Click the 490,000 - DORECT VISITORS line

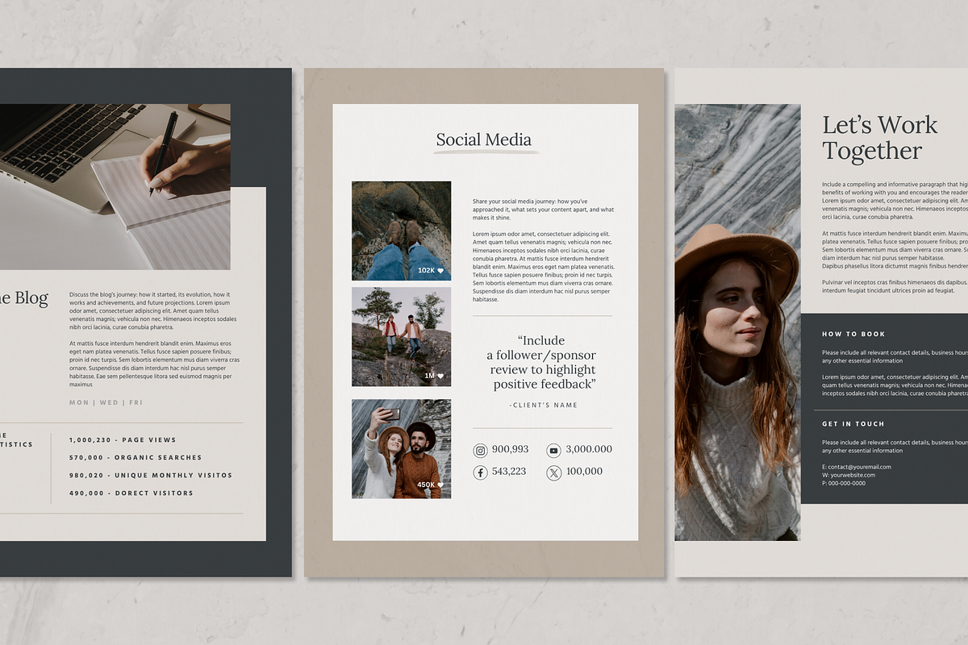tap(131, 493)
